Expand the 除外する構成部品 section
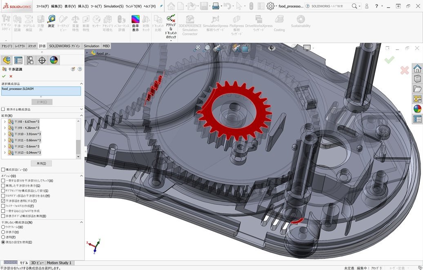The height and width of the screenshot is (270, 423). (x=81, y=109)
